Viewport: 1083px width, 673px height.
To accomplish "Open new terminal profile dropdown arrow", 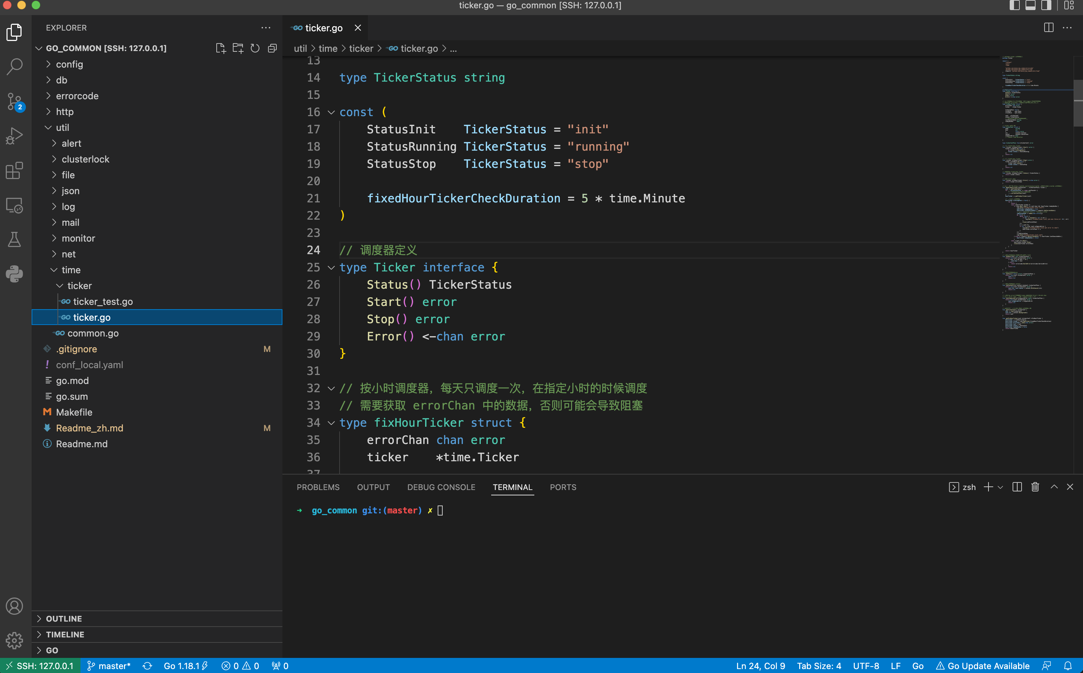I will (x=1000, y=487).
